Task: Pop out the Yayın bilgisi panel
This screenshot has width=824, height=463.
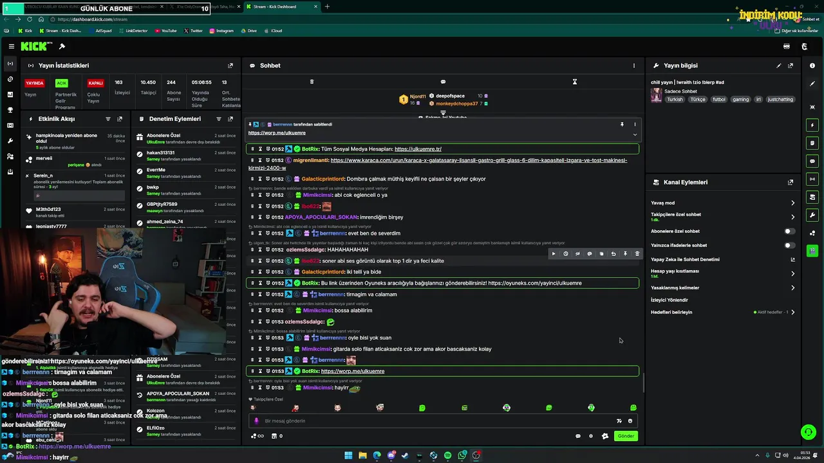Action: coord(791,66)
